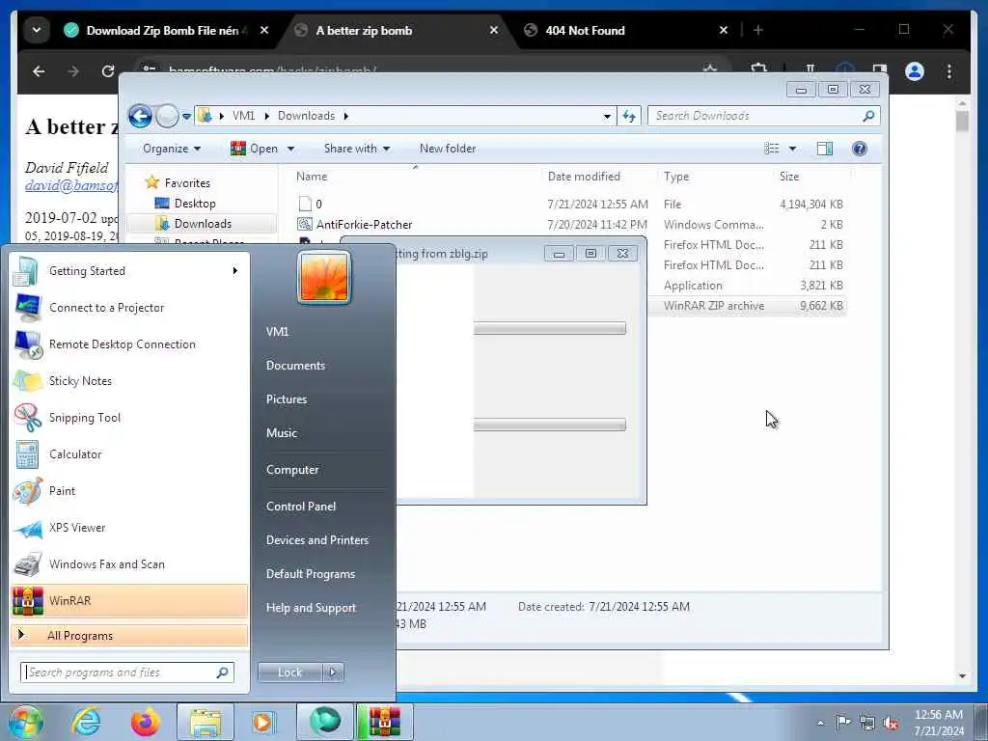
Task: Select AntiForkie-Patcher file
Action: (364, 224)
